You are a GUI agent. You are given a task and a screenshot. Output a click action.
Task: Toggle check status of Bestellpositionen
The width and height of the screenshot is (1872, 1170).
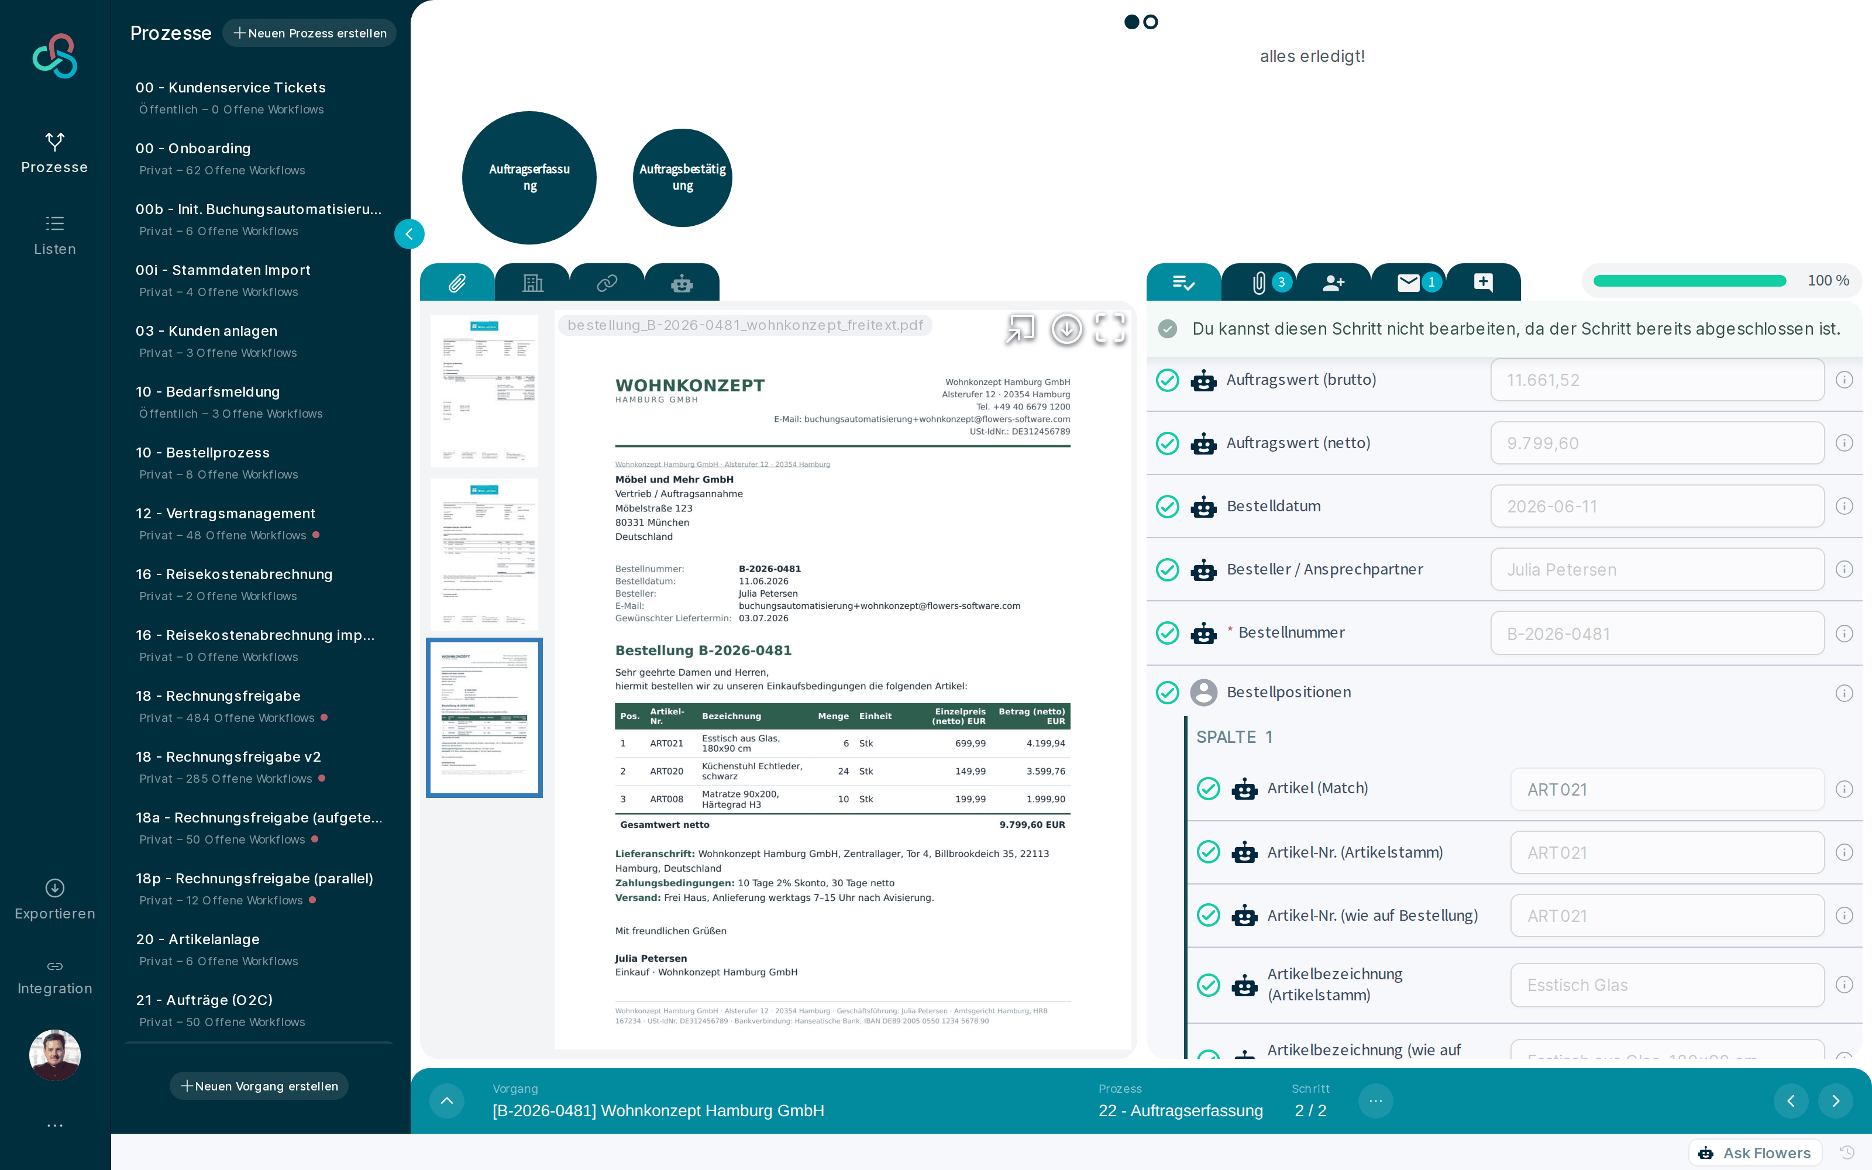coord(1167,693)
